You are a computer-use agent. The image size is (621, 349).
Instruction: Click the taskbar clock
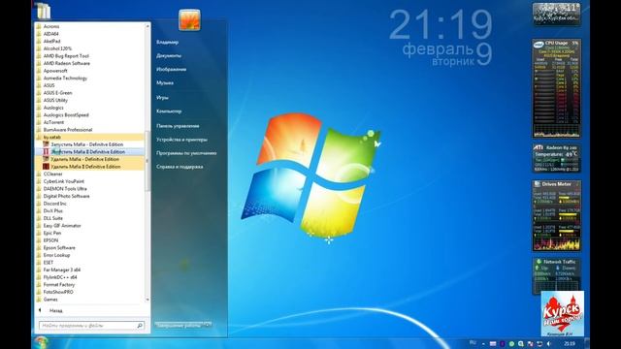point(570,344)
